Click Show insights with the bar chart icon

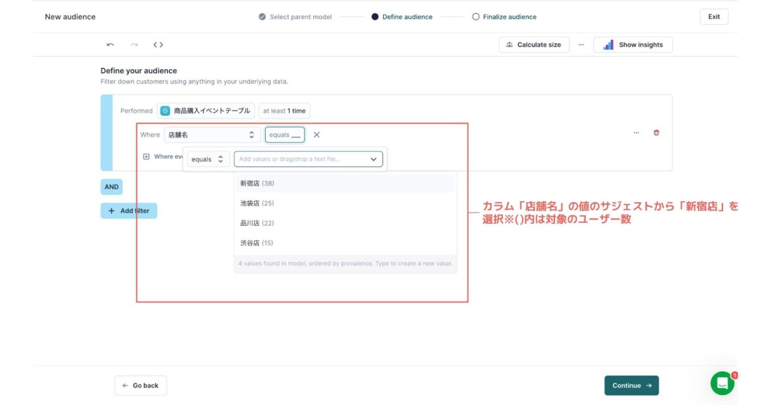tap(633, 44)
